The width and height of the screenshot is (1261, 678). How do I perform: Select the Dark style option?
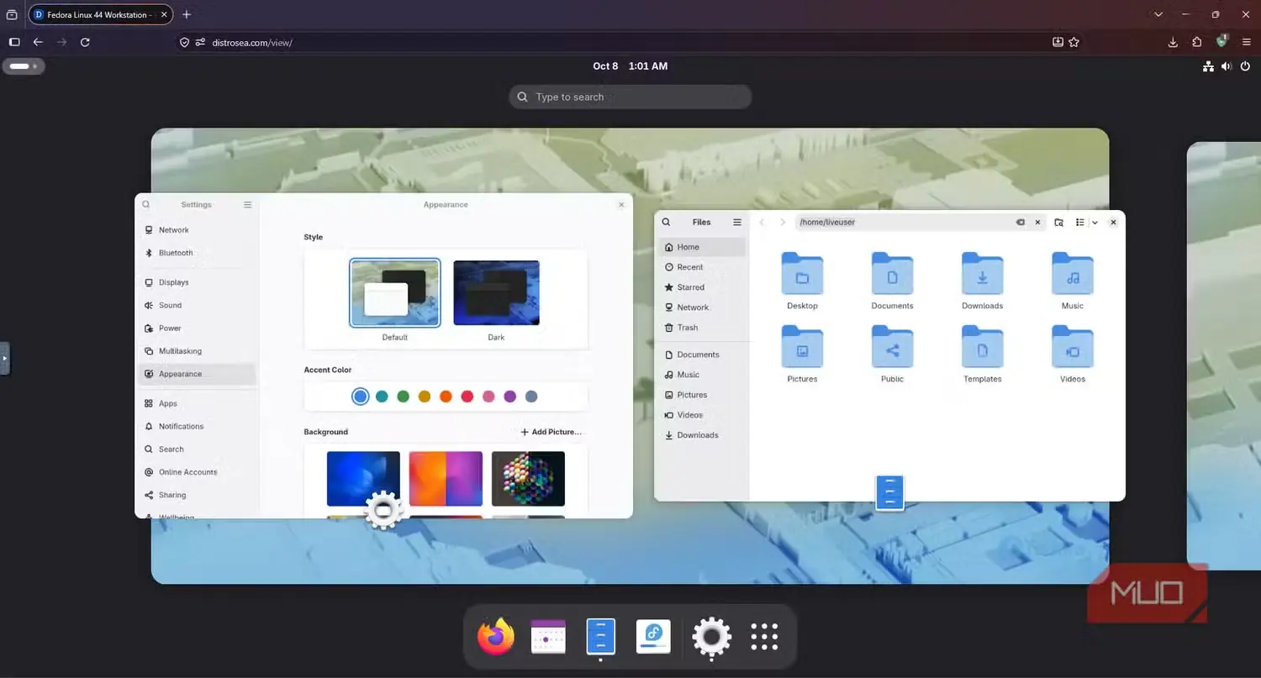[496, 292]
